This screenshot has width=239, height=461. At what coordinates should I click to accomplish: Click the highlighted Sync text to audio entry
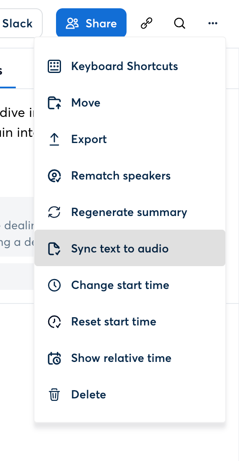point(120,248)
